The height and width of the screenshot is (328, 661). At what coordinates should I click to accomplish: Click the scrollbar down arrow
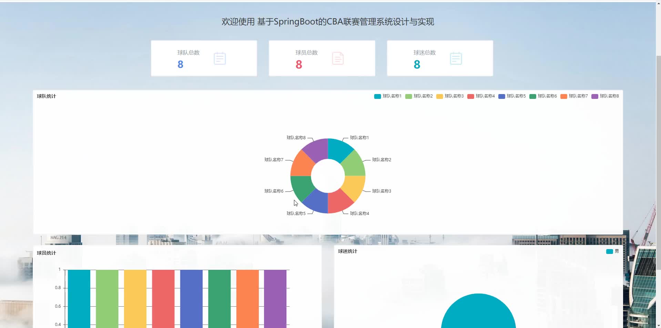[658, 325]
